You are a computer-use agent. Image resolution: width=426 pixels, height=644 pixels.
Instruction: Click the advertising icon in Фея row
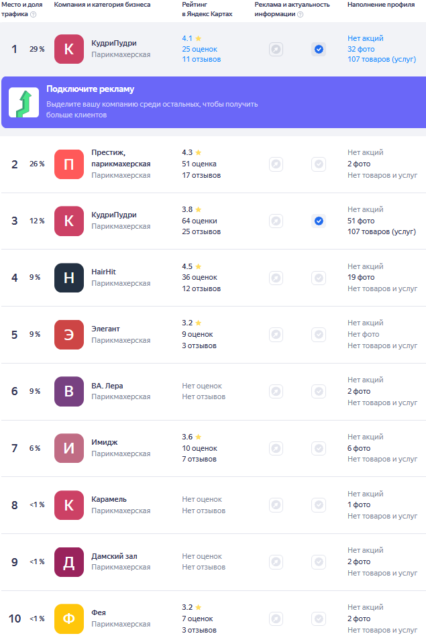[x=276, y=619]
